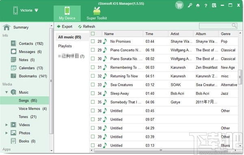The height and width of the screenshot is (155, 244).
Task: Open help question mark icon
Action: 206,6
